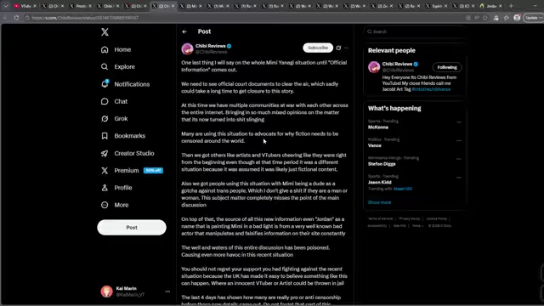Expand the More footer menu

click(417, 226)
